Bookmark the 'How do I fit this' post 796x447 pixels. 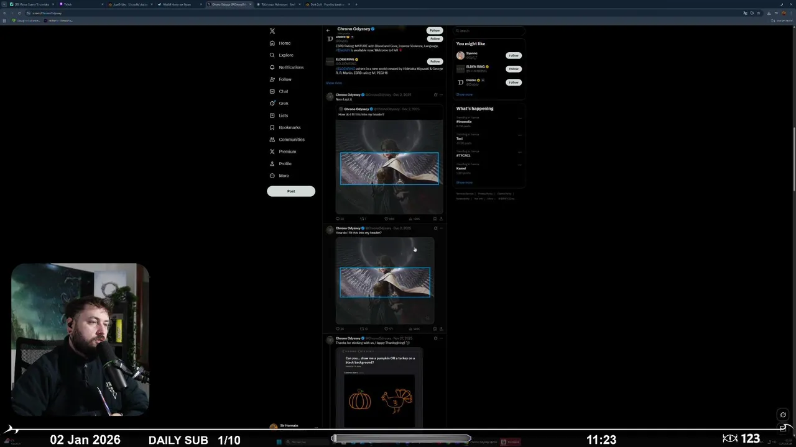(435, 328)
